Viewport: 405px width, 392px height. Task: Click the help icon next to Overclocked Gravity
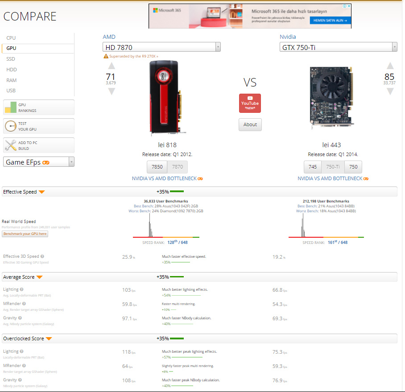(20, 380)
